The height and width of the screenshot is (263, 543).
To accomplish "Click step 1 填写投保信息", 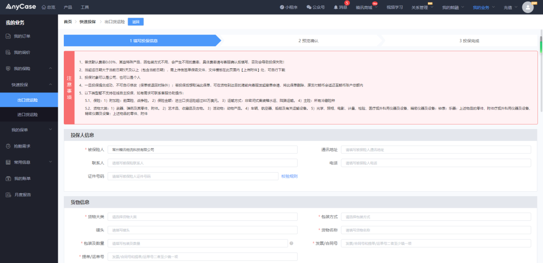I will 144,41.
